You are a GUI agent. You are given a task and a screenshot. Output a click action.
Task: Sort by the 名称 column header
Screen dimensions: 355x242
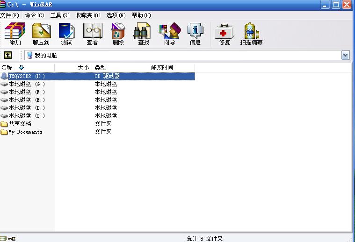point(27,67)
